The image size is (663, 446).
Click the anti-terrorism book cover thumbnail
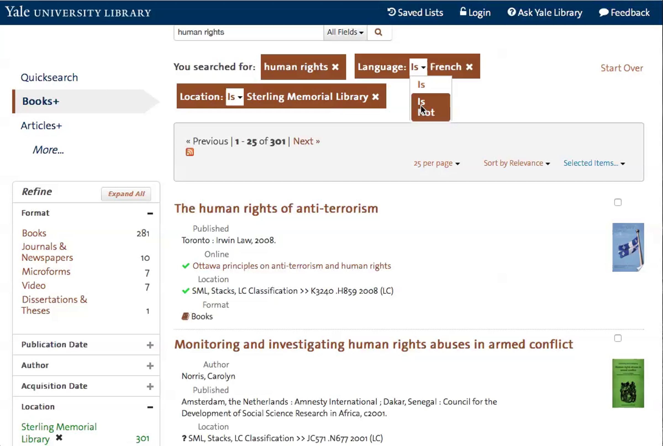[x=628, y=247]
